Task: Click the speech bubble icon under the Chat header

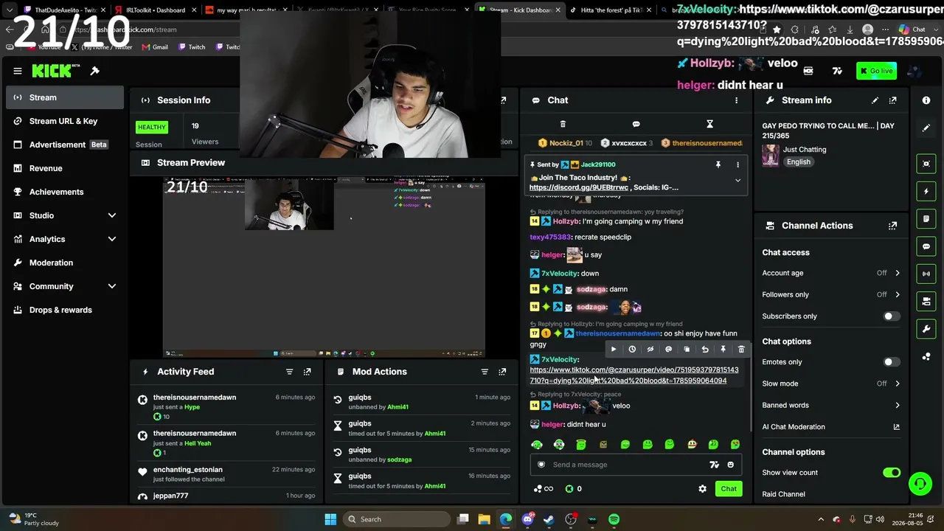Action: [x=636, y=124]
